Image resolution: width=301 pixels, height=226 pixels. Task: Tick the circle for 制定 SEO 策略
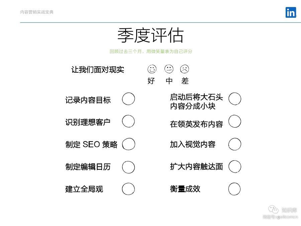(129, 144)
